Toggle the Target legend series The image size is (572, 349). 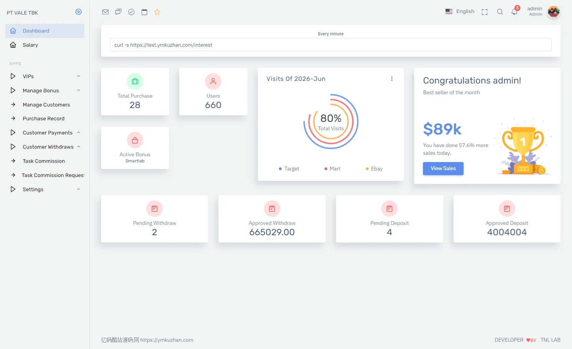click(x=289, y=169)
